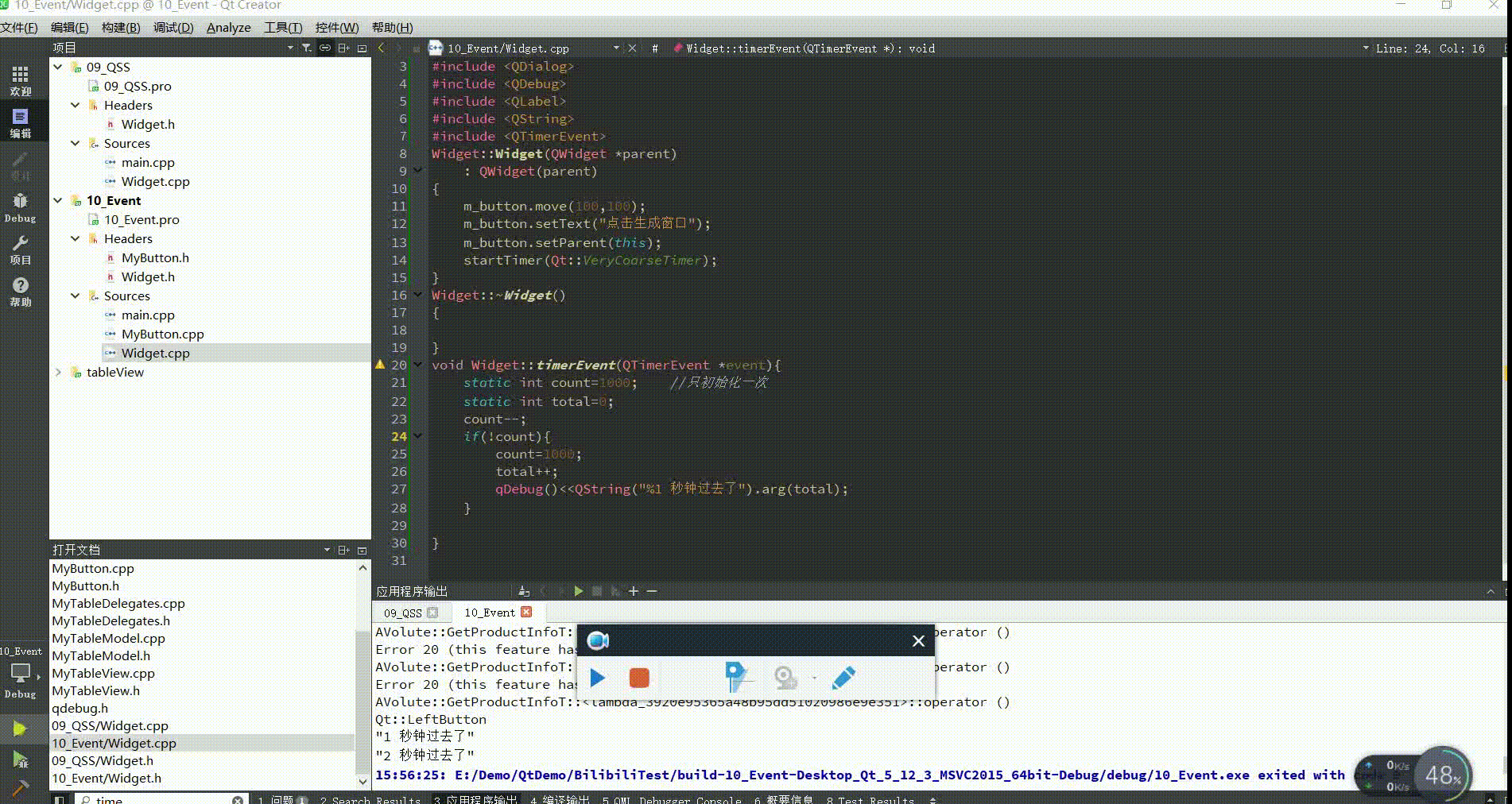
Task: Build the project with the hammer icon
Action: [21, 788]
